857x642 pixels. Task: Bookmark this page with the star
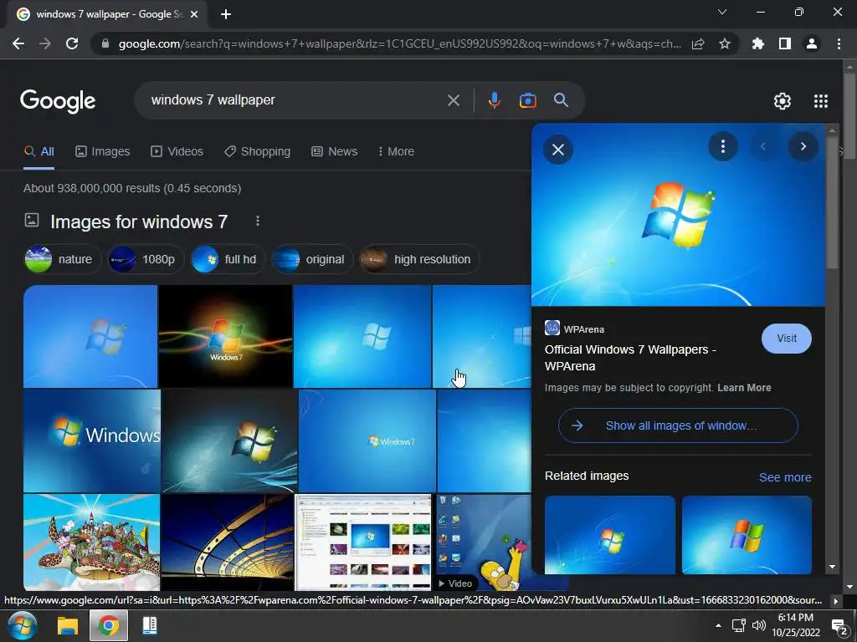pyautogui.click(x=725, y=43)
